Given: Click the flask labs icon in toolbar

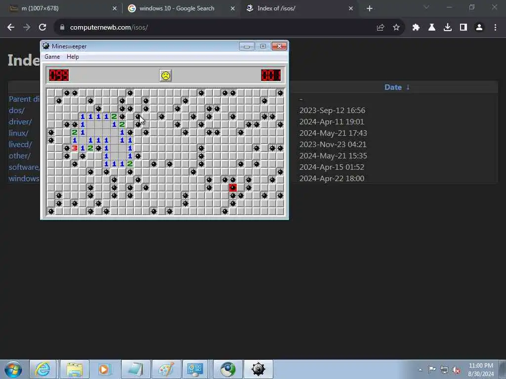Looking at the screenshot, I should (431, 28).
